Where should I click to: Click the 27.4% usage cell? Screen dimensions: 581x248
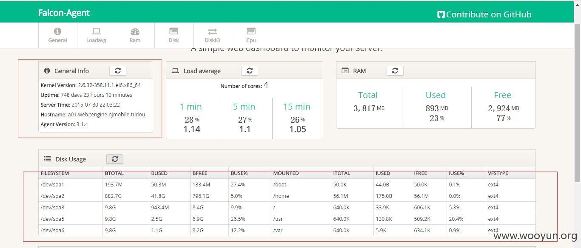point(250,184)
